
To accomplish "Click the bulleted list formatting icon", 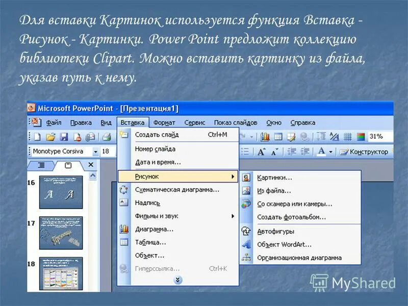I will [x=245, y=151].
